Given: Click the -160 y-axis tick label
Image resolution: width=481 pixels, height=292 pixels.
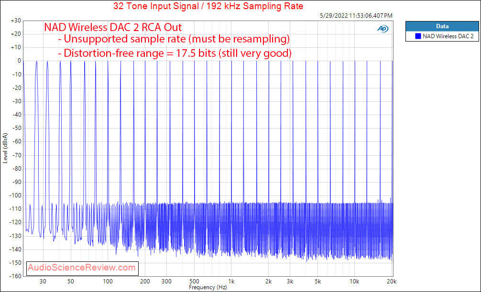Looking at the screenshot, I should pos(15,276).
